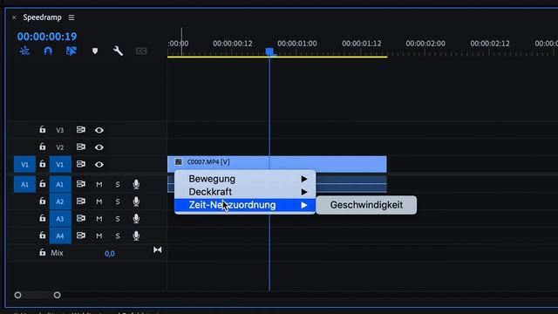Toggle V2 track targeting
Image resolution: width=558 pixels, height=314 pixels.
pyautogui.click(x=60, y=147)
